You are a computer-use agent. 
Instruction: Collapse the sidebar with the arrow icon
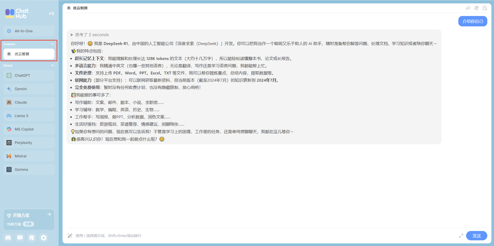click(51, 14)
